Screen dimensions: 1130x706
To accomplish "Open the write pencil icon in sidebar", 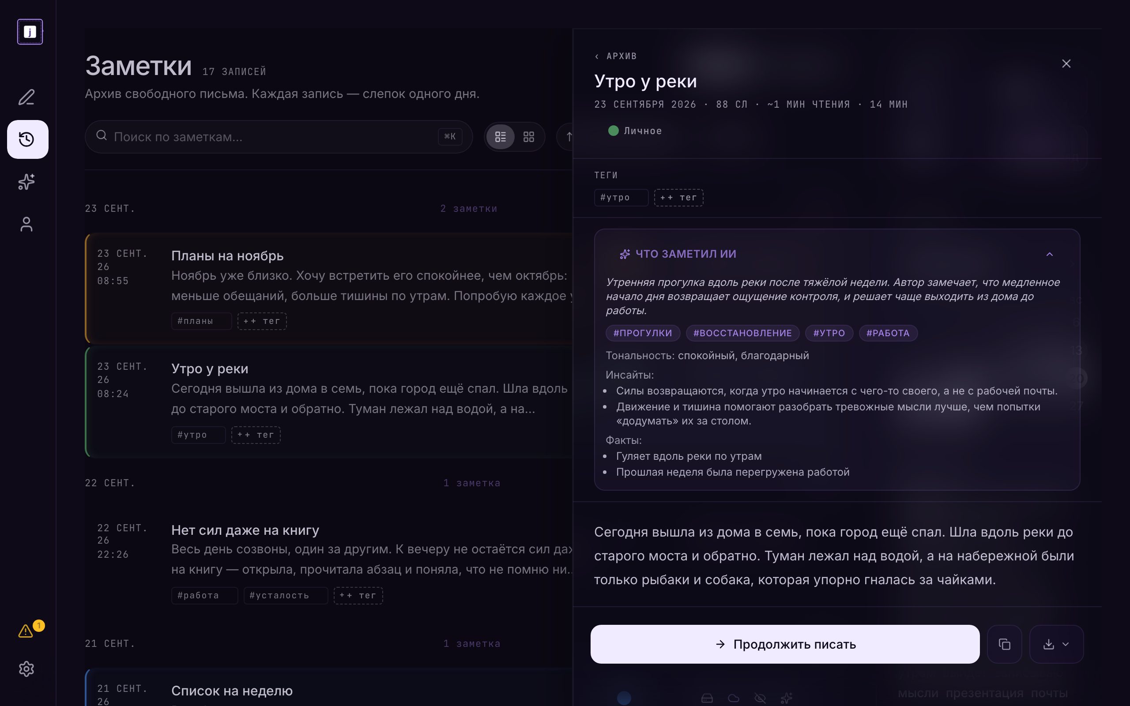I will pyautogui.click(x=26, y=97).
